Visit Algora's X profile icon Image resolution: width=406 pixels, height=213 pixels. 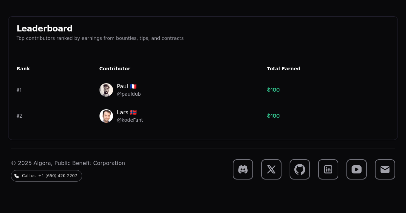tap(271, 169)
